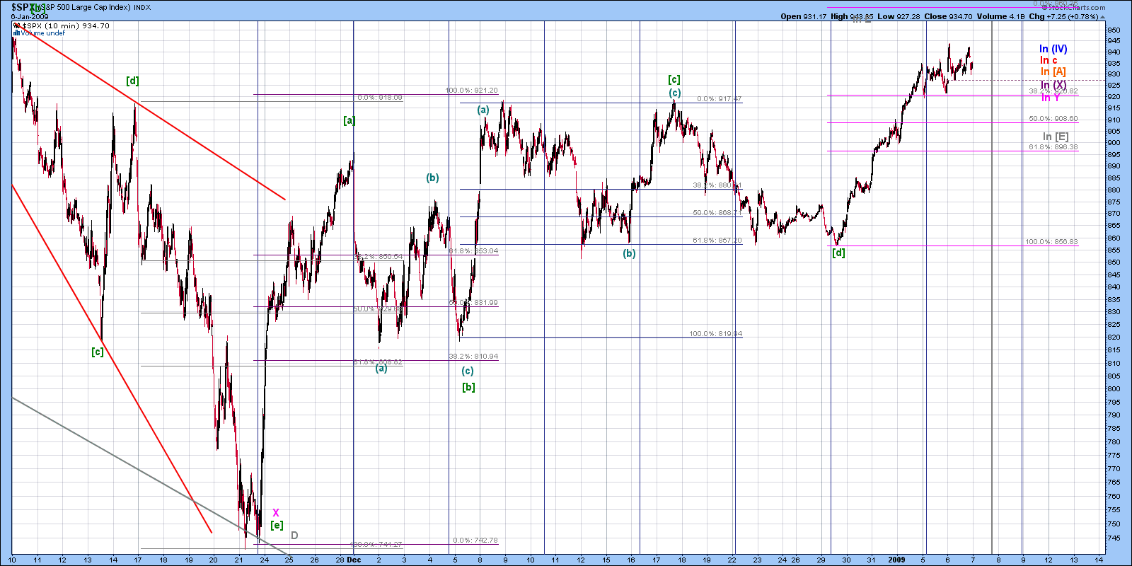Click the '100.0%: 856.83' Fibonacci label
This screenshot has width=1132, height=566.
pyautogui.click(x=1051, y=242)
